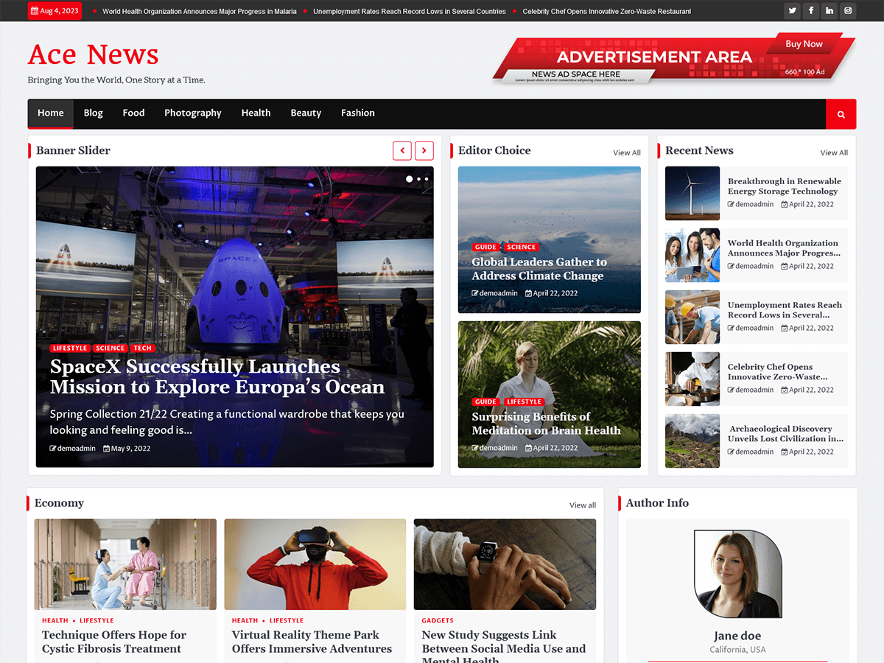Click the Buy Now button in the advertisement
This screenshot has height=663, width=884.
pyautogui.click(x=804, y=44)
